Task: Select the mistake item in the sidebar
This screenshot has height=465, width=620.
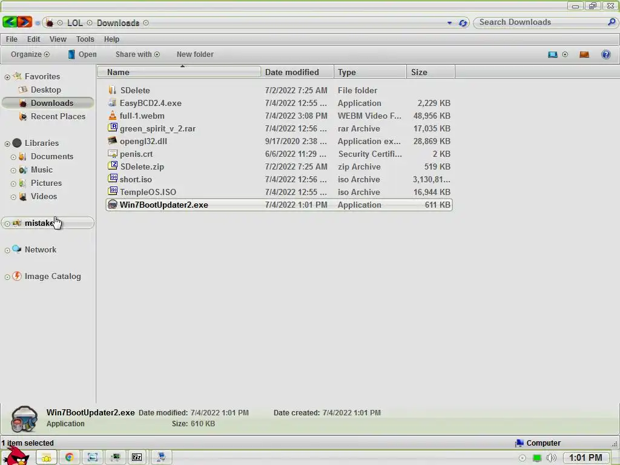Action: point(47,223)
